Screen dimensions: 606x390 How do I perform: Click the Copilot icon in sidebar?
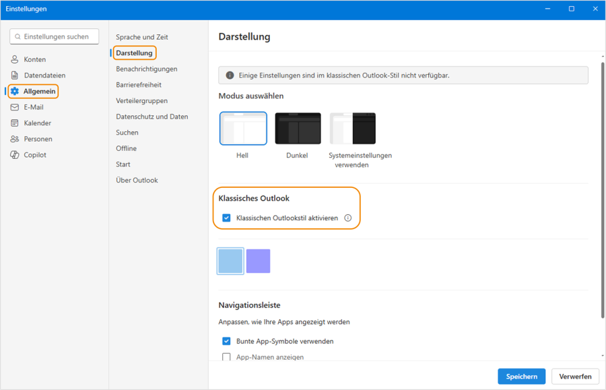(15, 155)
